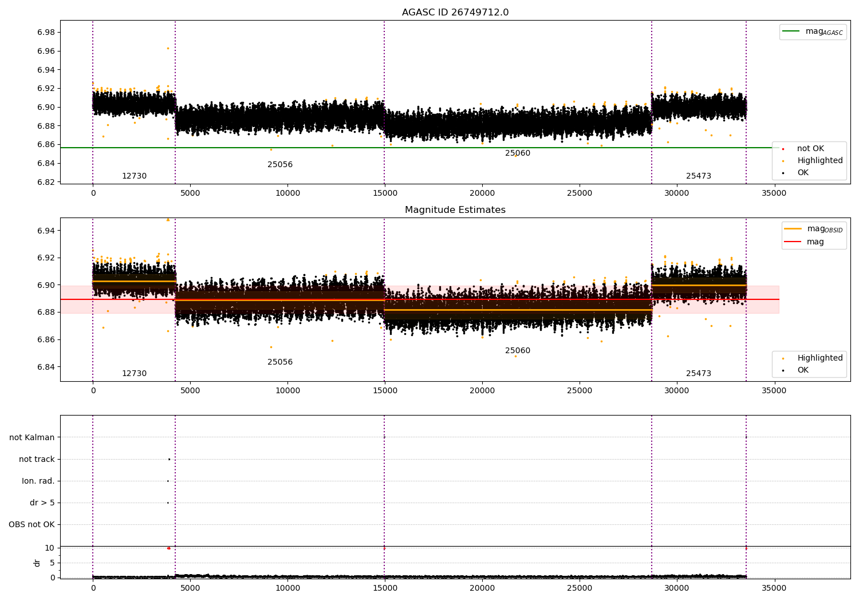Click the 'not Kalman' y-axis label

32,438
